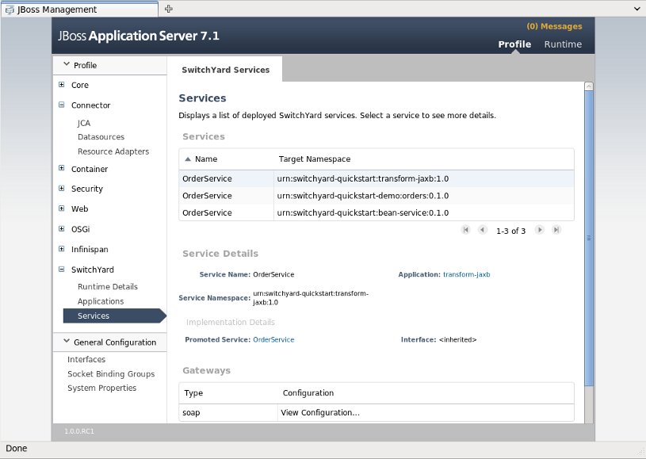Open the browser tab list dropdown arrow

[637, 9]
